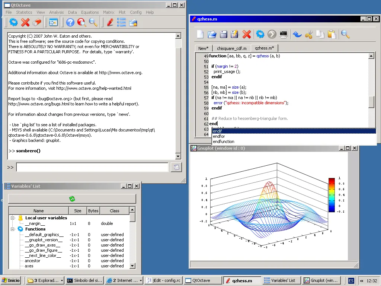Image resolution: width=381 pixels, height=286 pixels.
Task: Collapse the Local user variables tree node
Action: point(12,218)
